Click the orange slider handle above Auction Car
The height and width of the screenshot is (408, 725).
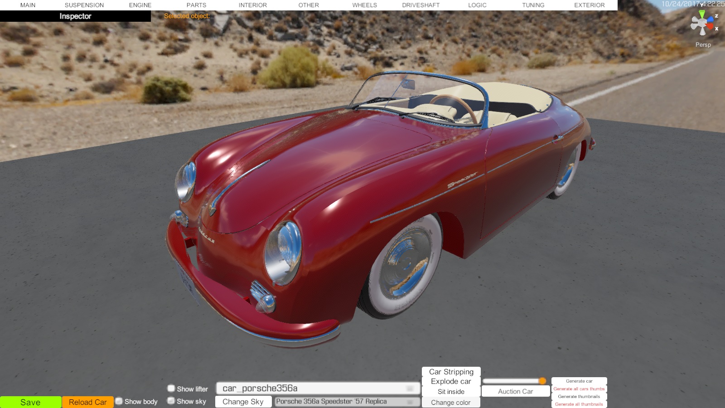tap(542, 381)
